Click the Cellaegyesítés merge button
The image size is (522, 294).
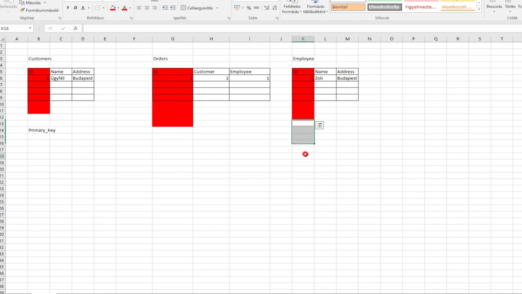coord(197,8)
